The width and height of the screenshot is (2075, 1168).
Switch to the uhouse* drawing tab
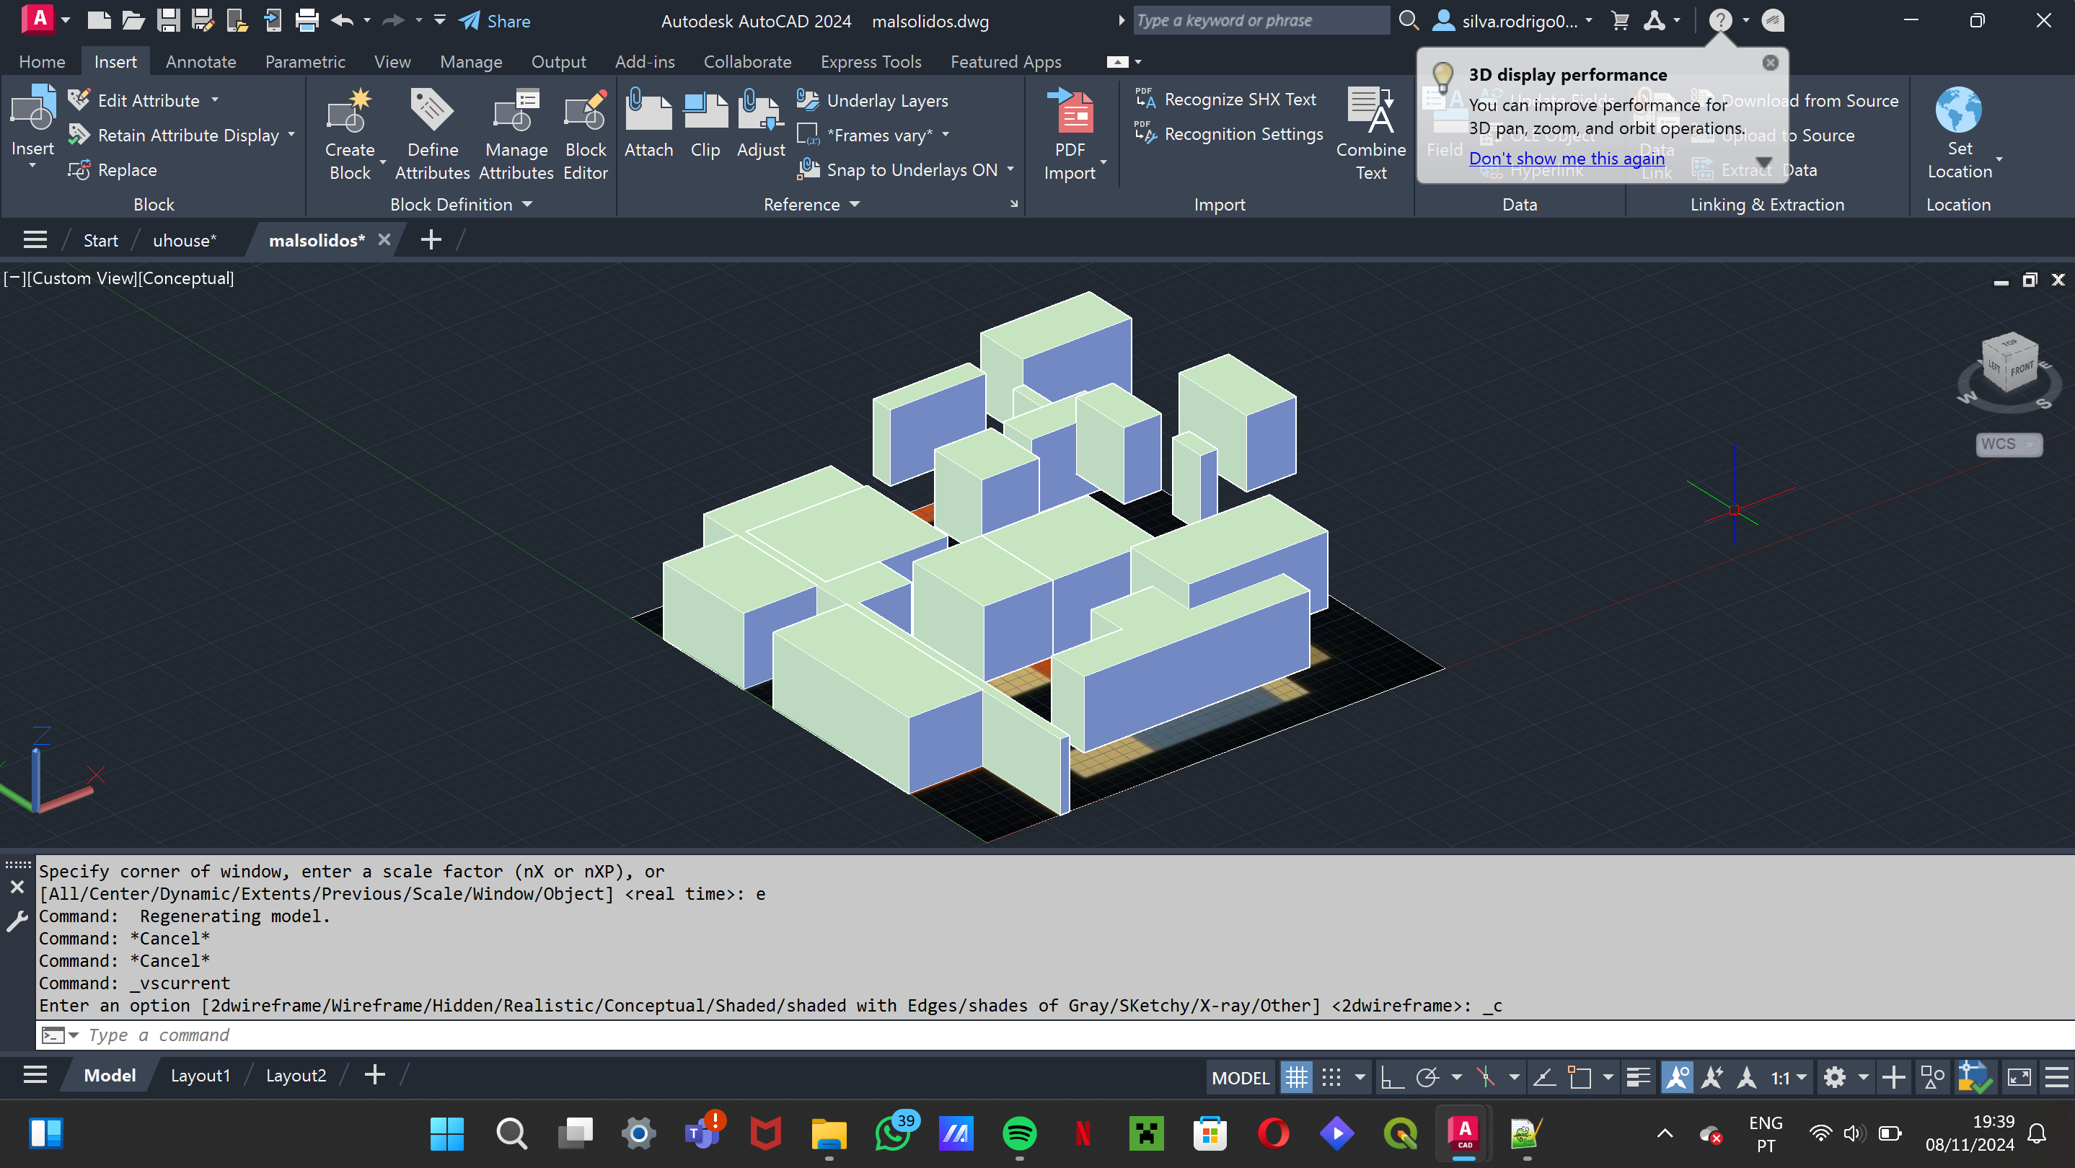pos(185,240)
